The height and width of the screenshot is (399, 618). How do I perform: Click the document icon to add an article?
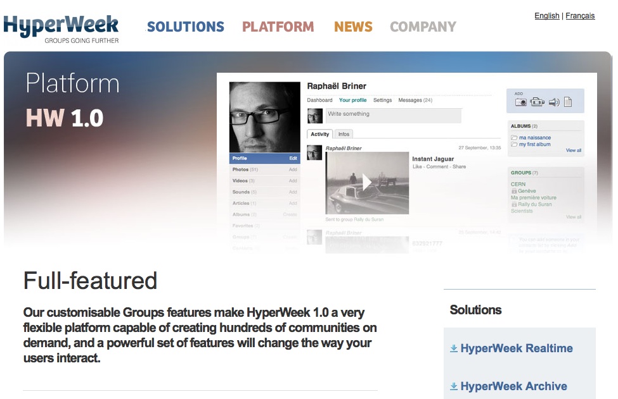click(568, 102)
